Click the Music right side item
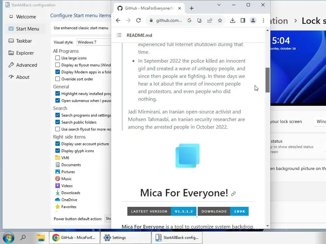This screenshot has height=244, width=326. [x=63, y=179]
